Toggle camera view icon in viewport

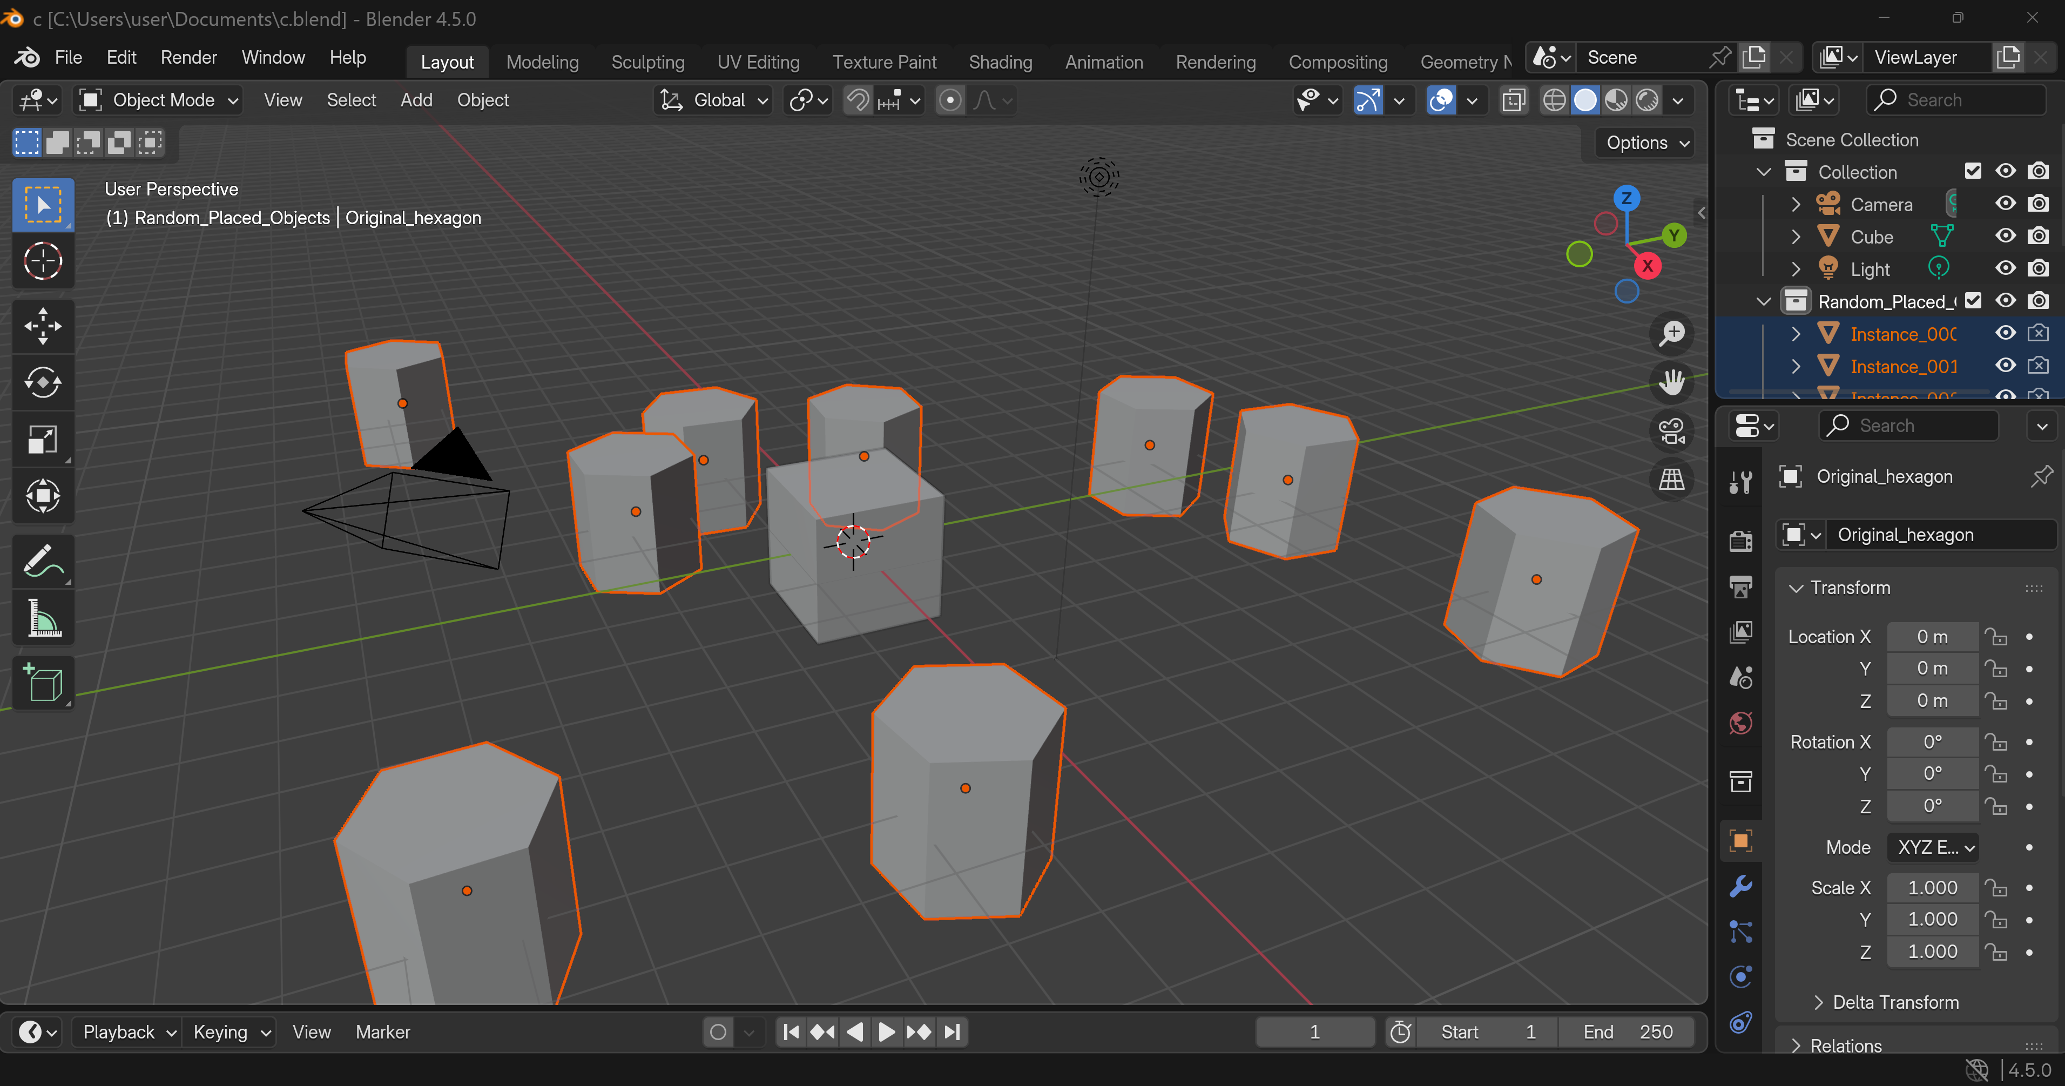click(x=1671, y=431)
